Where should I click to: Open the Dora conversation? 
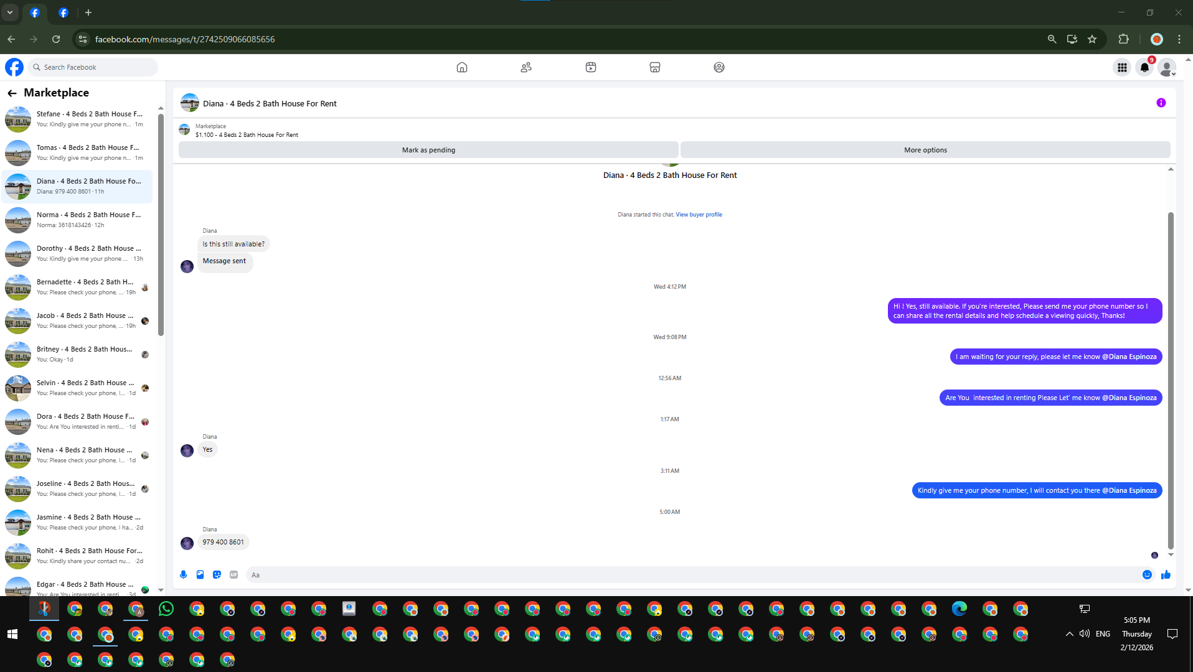pos(77,422)
